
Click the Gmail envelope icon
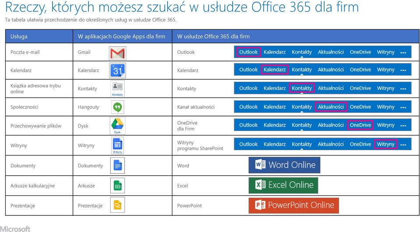(118, 53)
